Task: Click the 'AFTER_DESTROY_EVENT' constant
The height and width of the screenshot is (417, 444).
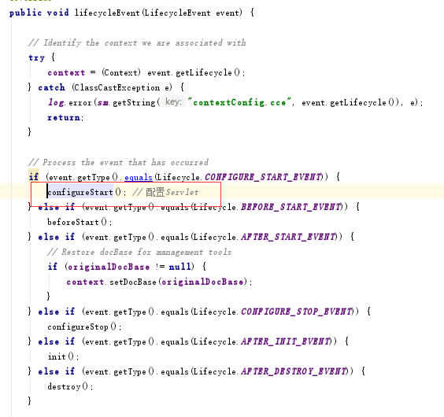Action: 294,371
